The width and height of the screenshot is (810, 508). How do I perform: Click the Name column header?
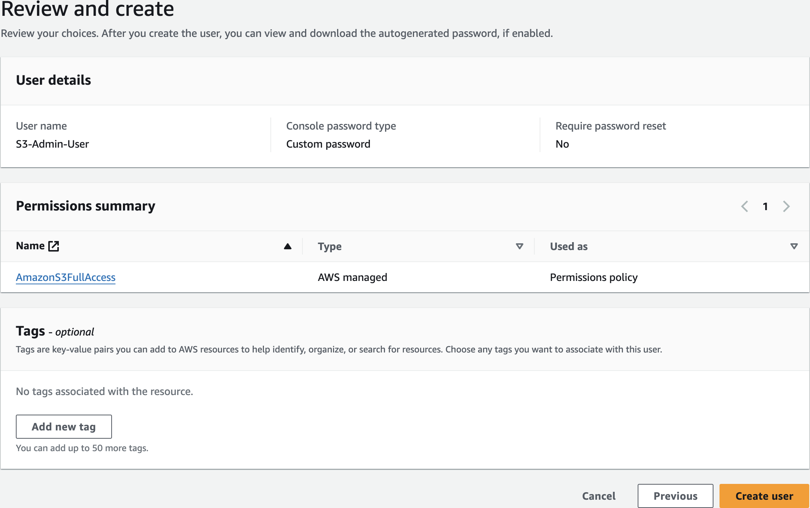[30, 246]
